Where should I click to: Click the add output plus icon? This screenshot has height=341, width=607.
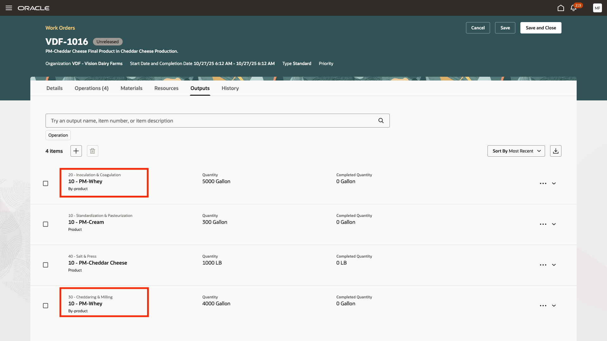(x=76, y=151)
